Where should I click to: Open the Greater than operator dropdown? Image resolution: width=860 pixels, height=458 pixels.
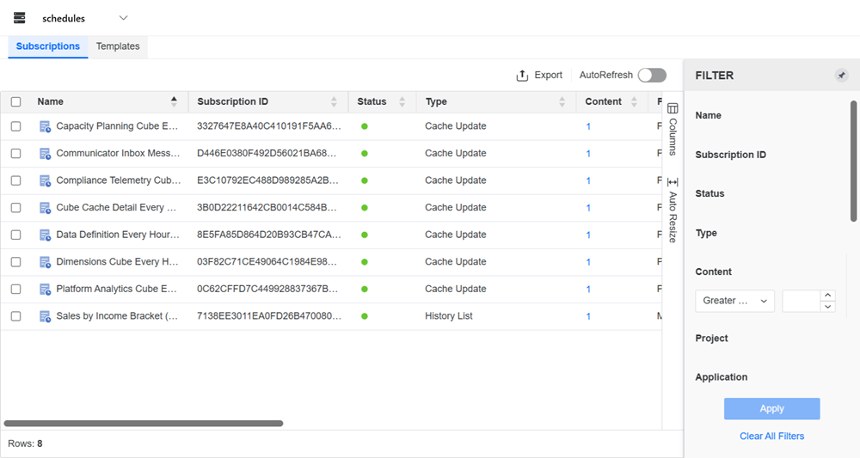(734, 301)
